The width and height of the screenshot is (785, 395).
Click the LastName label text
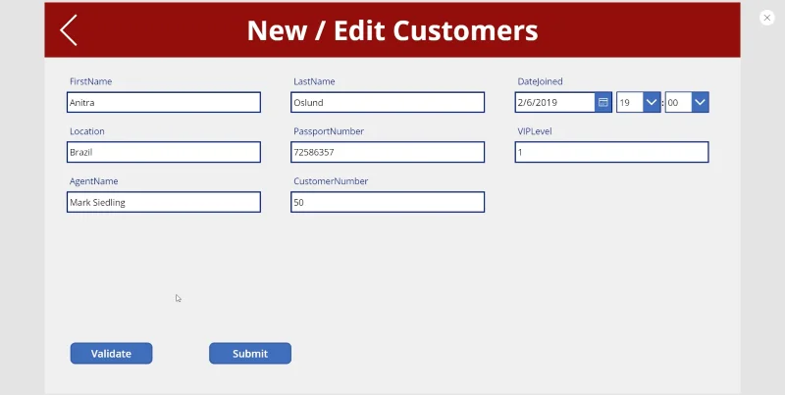point(314,81)
